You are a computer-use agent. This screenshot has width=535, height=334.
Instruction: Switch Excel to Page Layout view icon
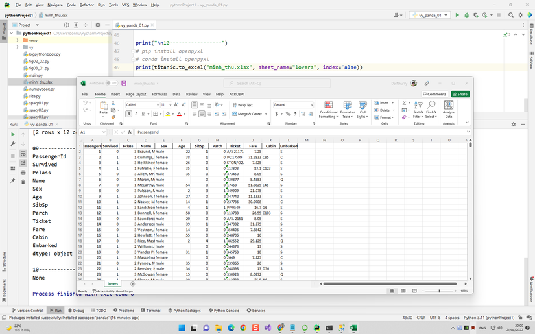click(403, 291)
